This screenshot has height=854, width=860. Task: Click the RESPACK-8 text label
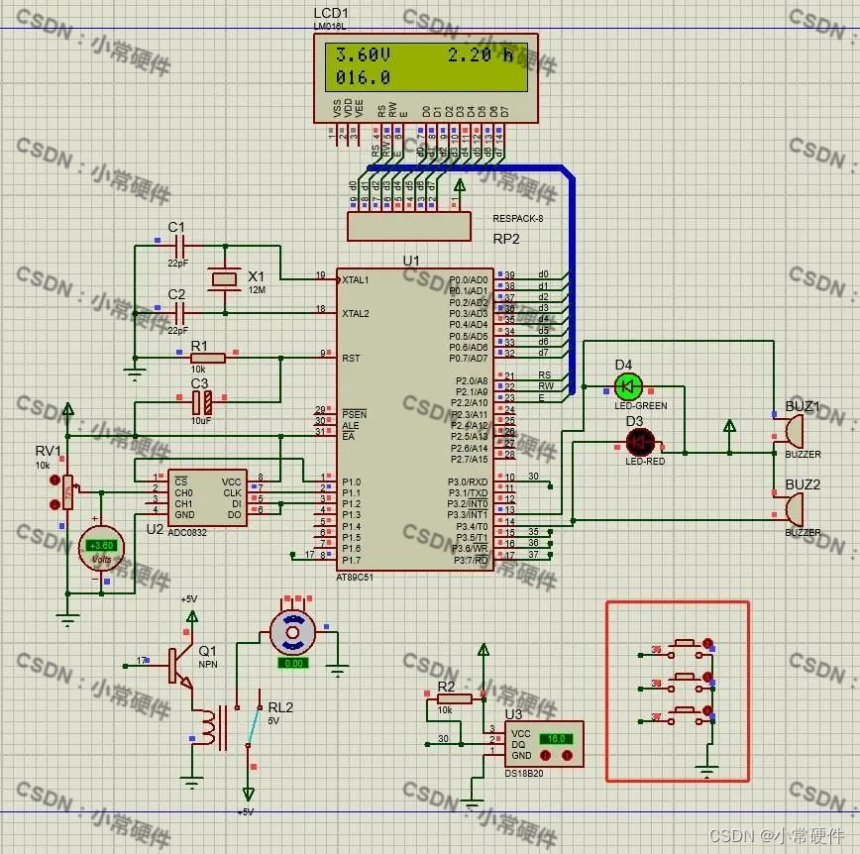pyautogui.click(x=518, y=218)
